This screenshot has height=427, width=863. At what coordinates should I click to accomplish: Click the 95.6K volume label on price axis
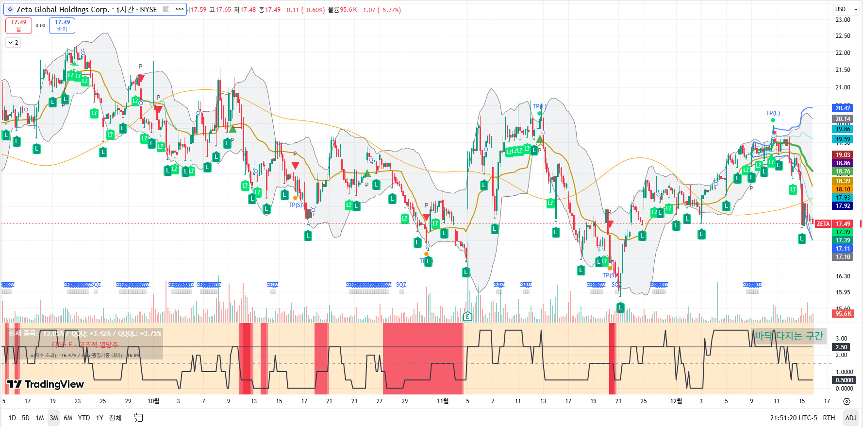pyautogui.click(x=844, y=314)
